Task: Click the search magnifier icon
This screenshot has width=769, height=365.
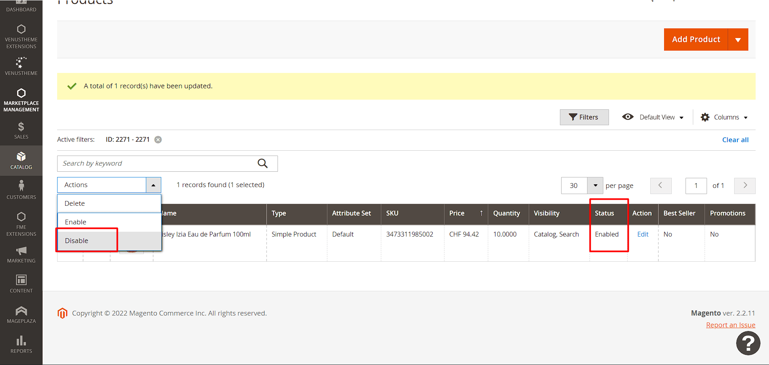Action: click(x=263, y=163)
